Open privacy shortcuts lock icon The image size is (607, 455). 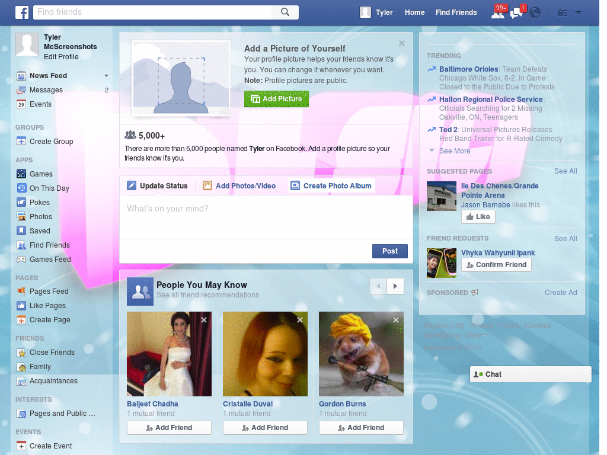point(562,13)
